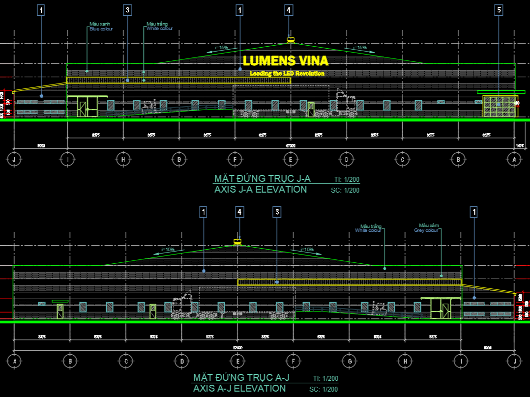530x397 pixels.
Task: Select the "Màu xám" annotation label
Action: tap(429, 226)
